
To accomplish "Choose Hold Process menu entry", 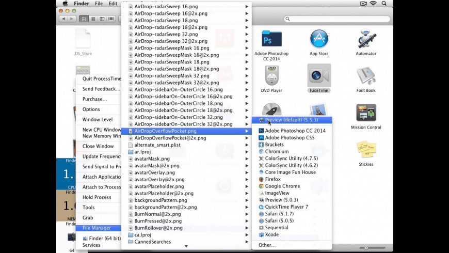I will (99, 197).
